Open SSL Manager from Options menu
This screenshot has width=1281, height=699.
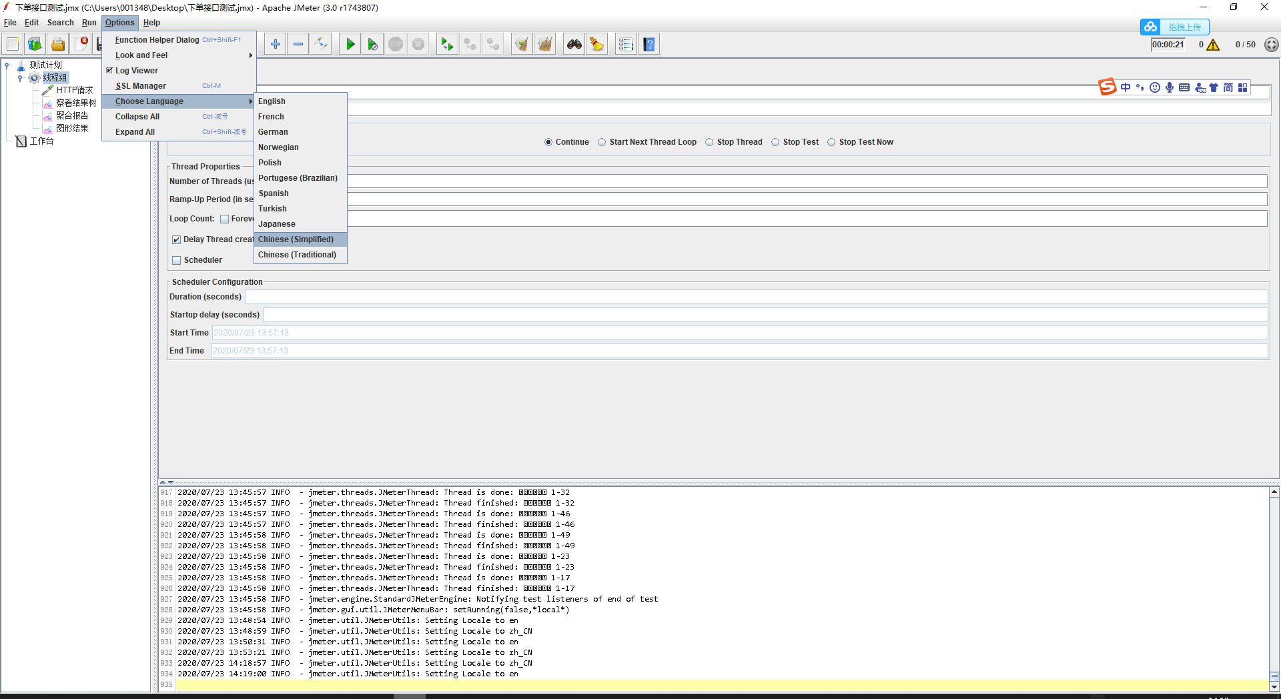tap(179, 86)
